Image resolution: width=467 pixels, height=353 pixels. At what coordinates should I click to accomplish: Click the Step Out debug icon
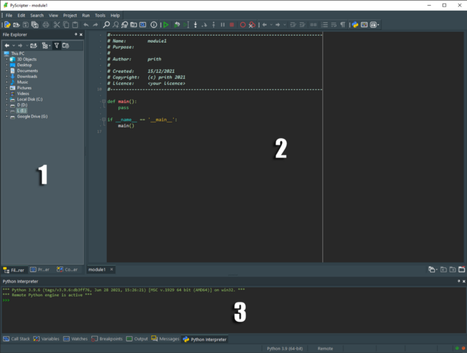pos(213,25)
